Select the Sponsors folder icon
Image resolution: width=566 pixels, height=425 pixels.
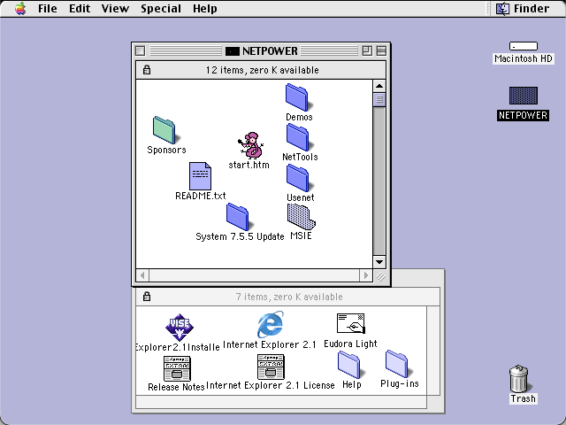click(165, 130)
